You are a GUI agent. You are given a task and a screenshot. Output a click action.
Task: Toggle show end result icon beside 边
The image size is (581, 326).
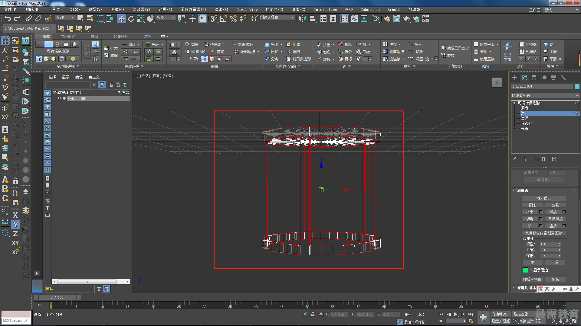[x=576, y=113]
